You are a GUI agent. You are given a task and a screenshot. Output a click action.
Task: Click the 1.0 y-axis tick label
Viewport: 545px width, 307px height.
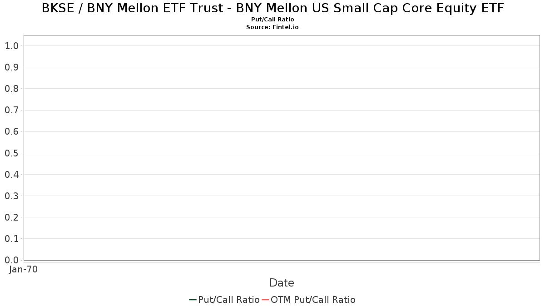click(11, 46)
